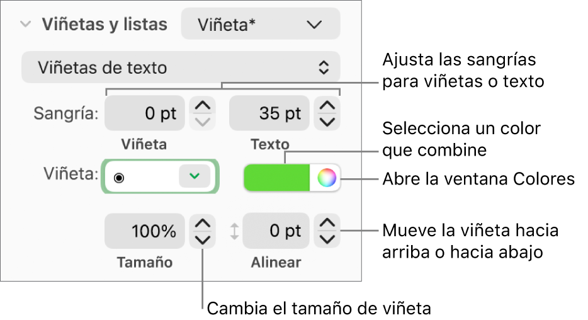Click the Tamaño percentage field
Viewport: 588px width, 320px height.
(145, 231)
